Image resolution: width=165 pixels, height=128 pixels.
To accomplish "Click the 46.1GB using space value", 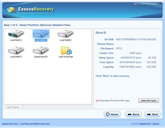I will tap(152, 58).
